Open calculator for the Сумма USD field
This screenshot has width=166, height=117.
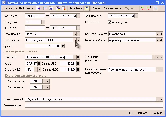point(78,64)
